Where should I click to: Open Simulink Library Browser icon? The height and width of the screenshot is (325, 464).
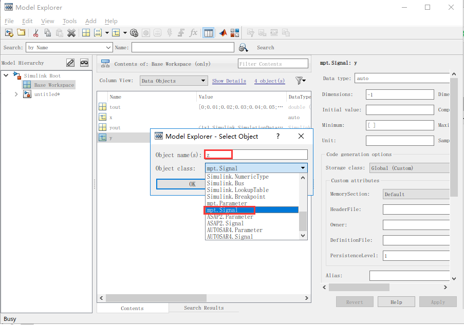[x=235, y=33]
